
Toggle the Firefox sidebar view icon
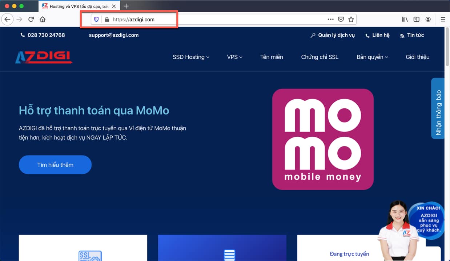417,20
